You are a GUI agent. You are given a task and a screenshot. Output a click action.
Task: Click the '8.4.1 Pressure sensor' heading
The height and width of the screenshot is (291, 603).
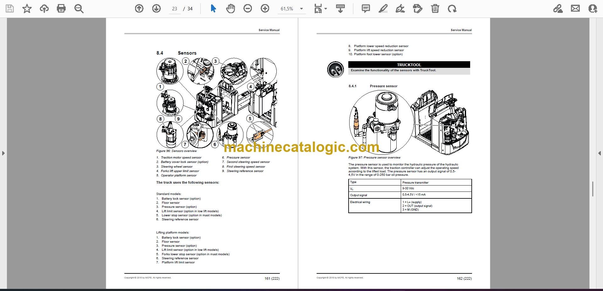(x=373, y=86)
